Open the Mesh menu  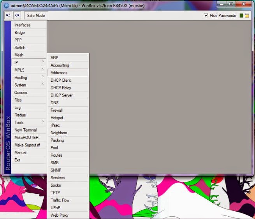(x=29, y=55)
